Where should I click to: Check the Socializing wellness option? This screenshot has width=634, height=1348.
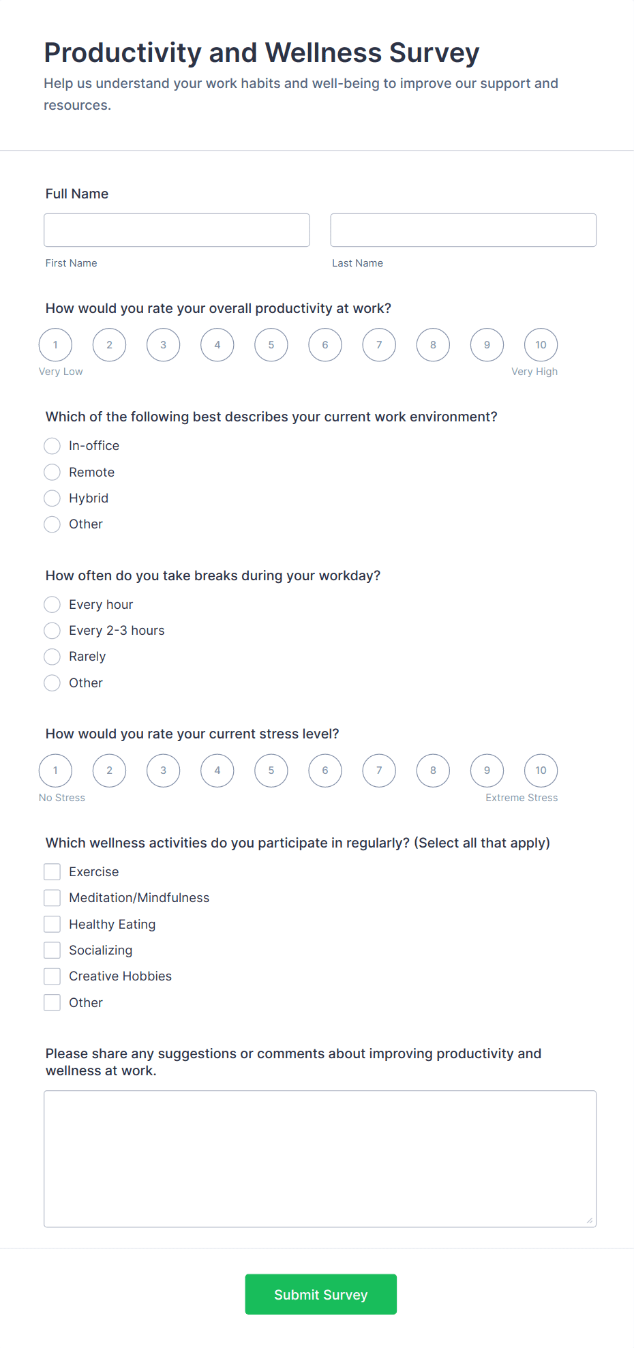click(x=52, y=950)
